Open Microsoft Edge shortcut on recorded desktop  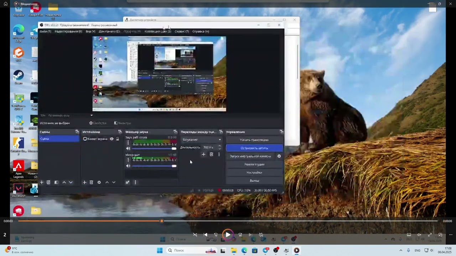pos(19,33)
